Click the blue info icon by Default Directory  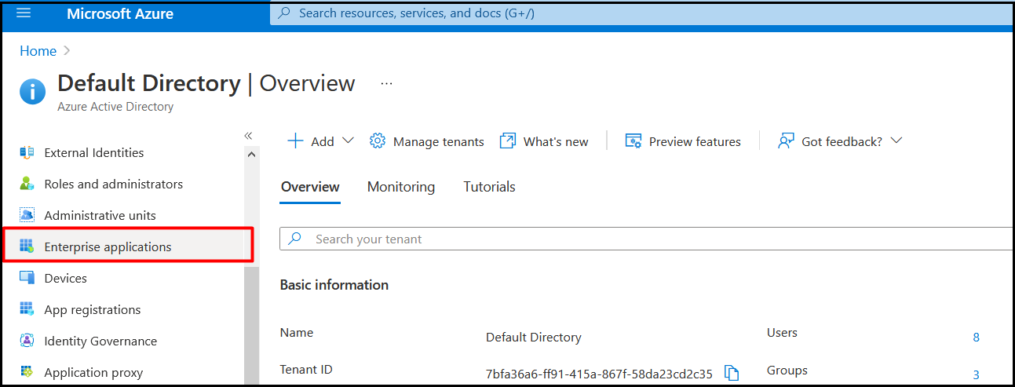(32, 92)
